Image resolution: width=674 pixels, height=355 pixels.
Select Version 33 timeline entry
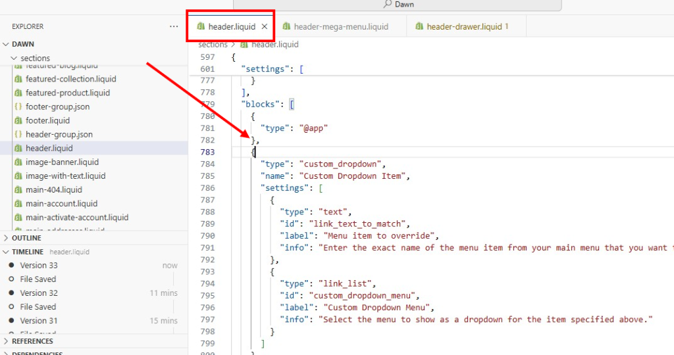[x=39, y=266]
